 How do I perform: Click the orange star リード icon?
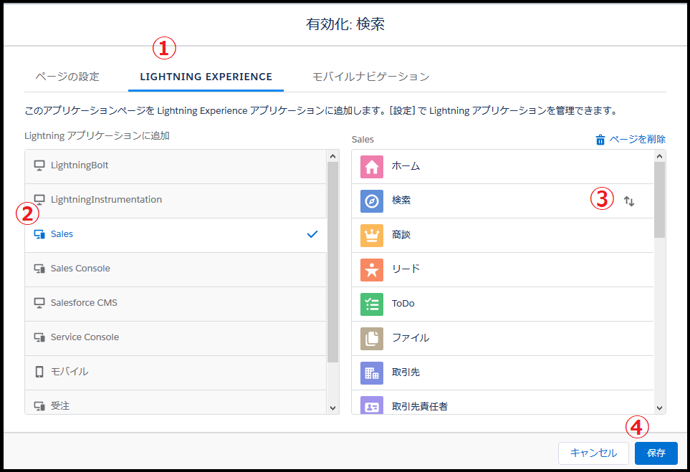coord(371,269)
